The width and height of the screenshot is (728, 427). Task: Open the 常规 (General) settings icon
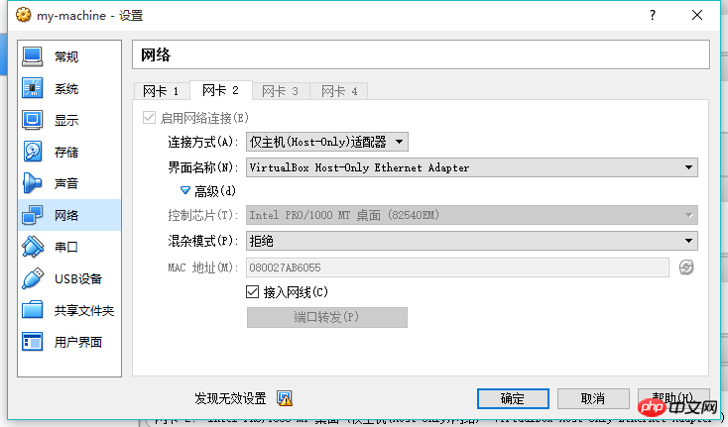(32, 56)
